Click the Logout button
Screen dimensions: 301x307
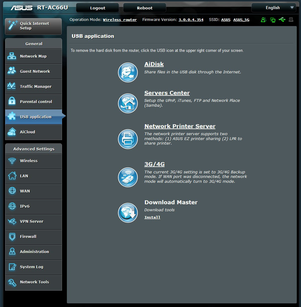[x=97, y=8]
